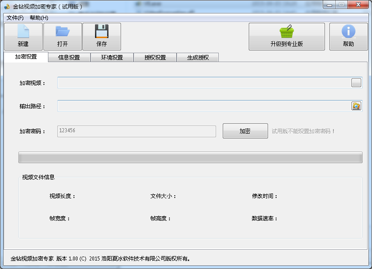Viewport: 372px width, 269px height.
Task: Switch to the 信息设置 tab
Action: (x=68, y=57)
